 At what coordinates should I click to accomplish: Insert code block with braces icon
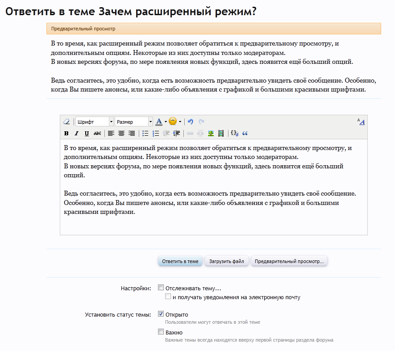click(234, 133)
